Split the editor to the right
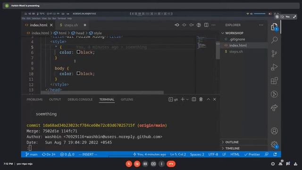302x170 pixels. 206,25
